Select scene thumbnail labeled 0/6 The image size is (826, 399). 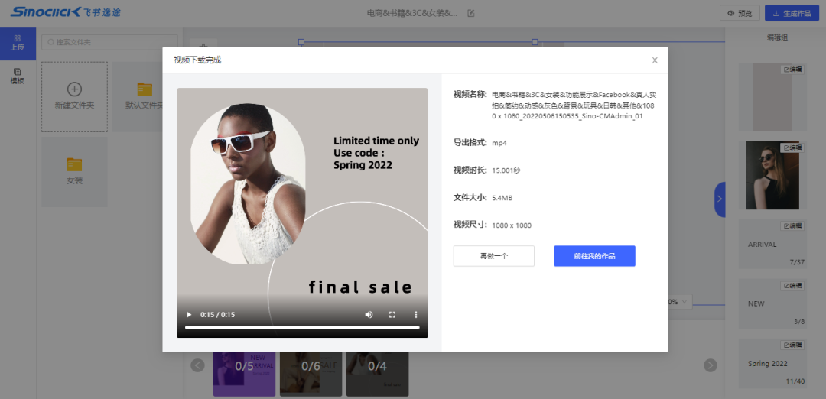click(311, 374)
